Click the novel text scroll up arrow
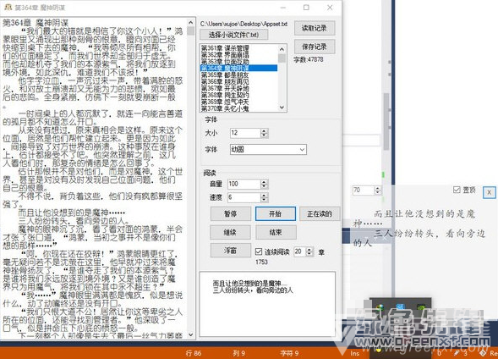The image size is (498, 359). coord(190,23)
